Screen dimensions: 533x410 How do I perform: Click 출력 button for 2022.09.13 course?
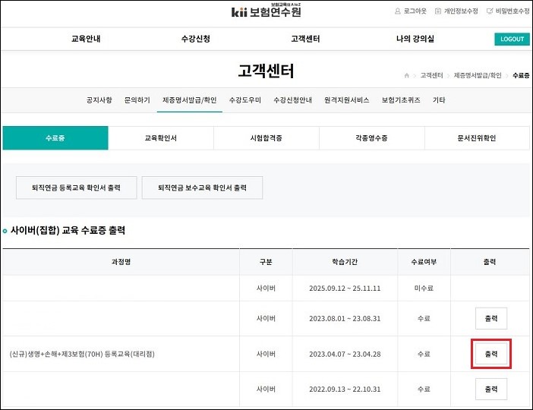[491, 389]
